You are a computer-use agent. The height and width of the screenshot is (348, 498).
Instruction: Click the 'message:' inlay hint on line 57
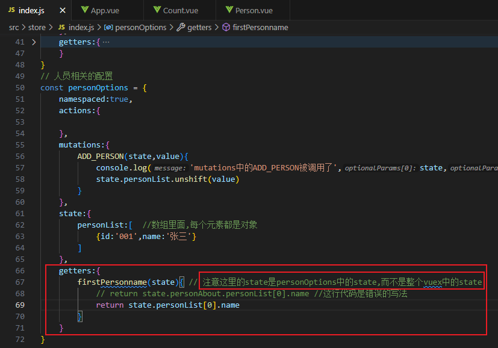pos(170,169)
